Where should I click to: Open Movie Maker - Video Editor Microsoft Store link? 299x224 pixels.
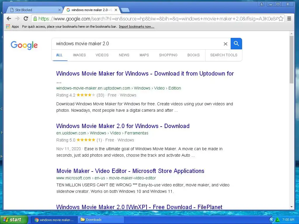(x=130, y=171)
